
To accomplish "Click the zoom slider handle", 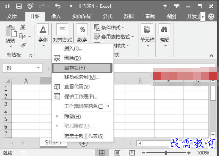I will click(166, 153).
